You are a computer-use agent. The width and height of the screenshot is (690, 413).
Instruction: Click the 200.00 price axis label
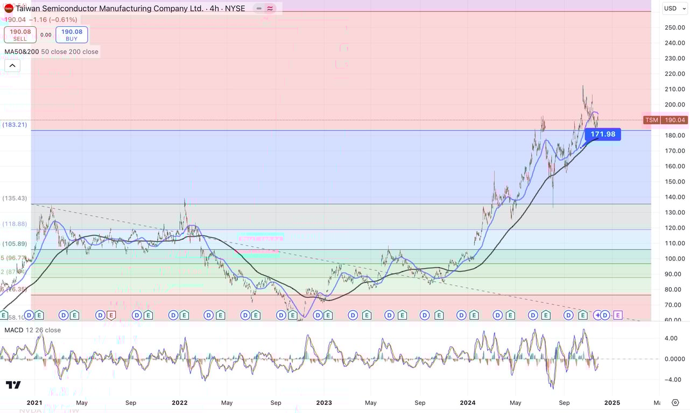click(674, 105)
